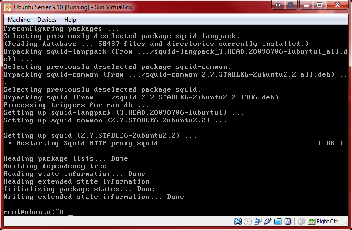The height and width of the screenshot is (230, 352).
Task: Click the second extra title bar button
Action: point(291,5)
